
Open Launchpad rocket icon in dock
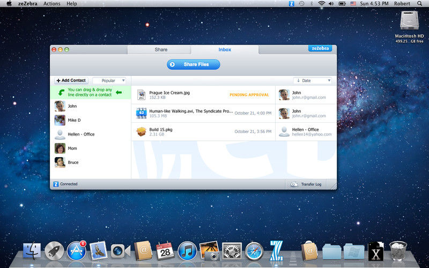pos(54,251)
